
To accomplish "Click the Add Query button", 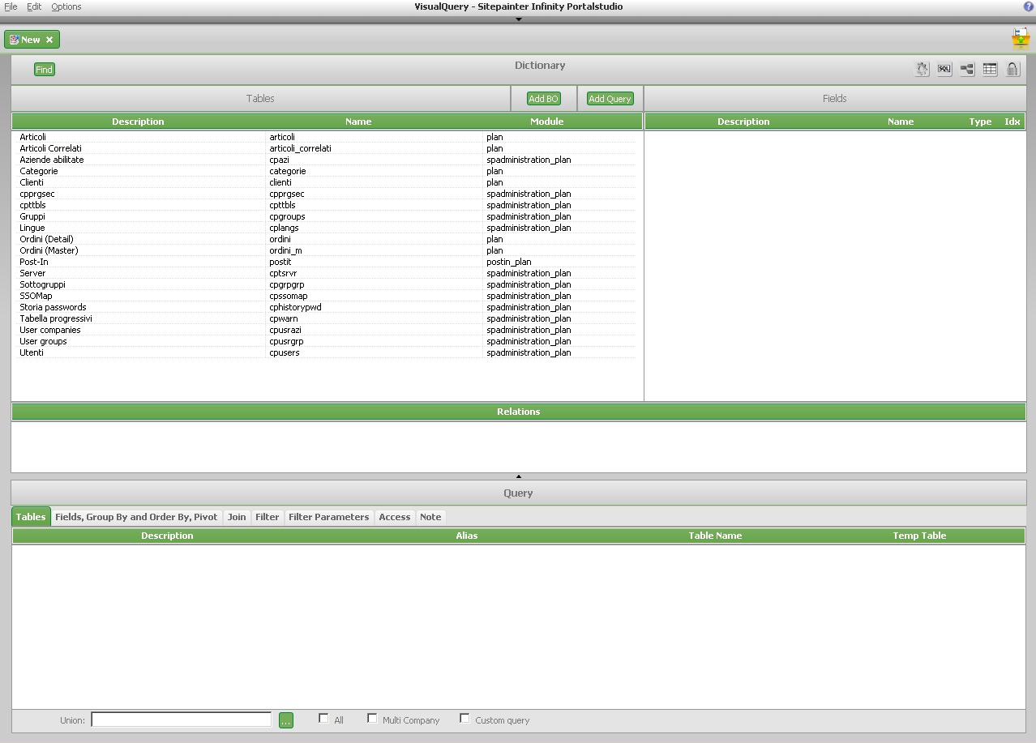I will tap(610, 99).
